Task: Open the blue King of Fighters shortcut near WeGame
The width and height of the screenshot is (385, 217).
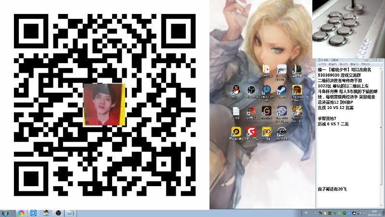Action: [x=282, y=114]
